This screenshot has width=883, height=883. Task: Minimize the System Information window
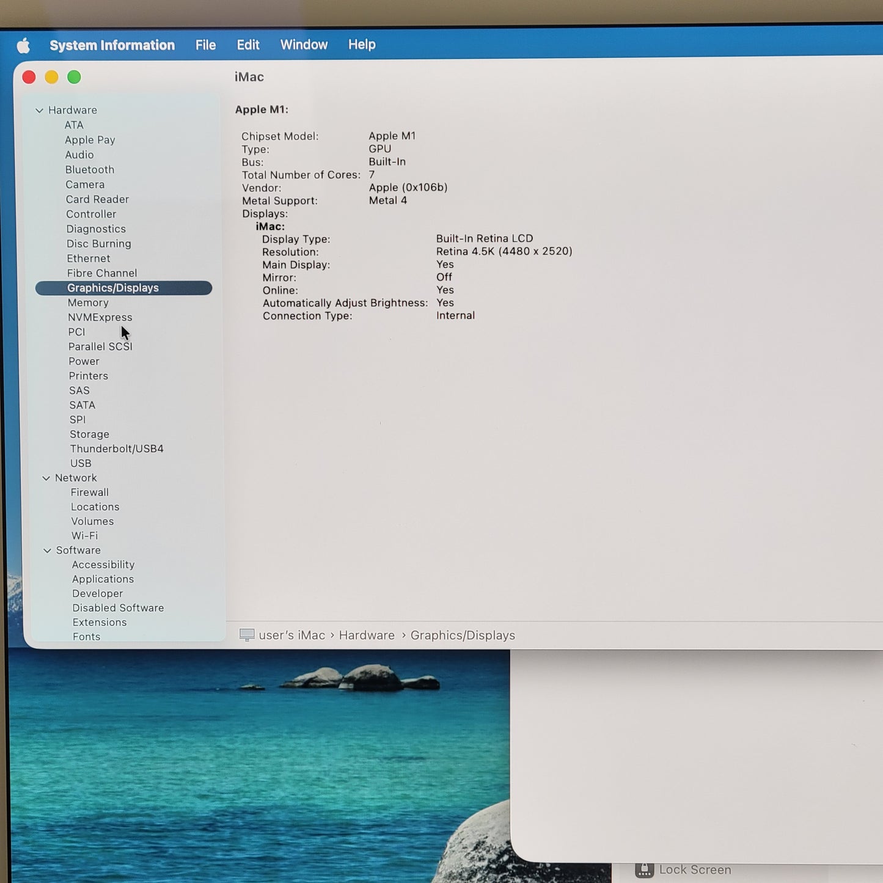click(51, 77)
